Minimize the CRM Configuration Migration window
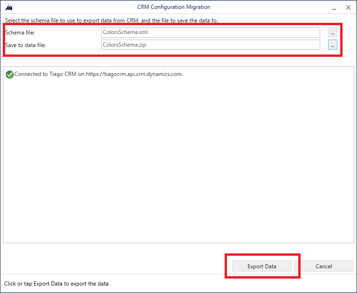This screenshot has height=293, width=357. (x=334, y=7)
